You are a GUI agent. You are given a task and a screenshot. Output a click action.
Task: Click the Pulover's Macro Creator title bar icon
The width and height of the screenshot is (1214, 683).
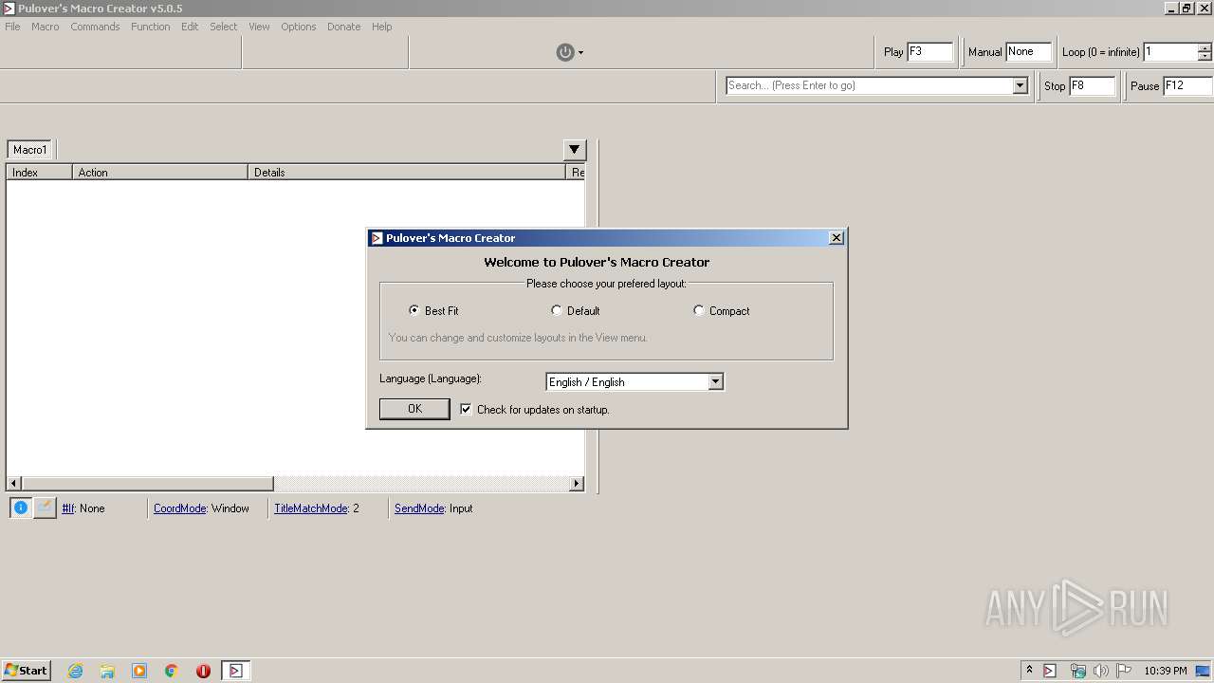tap(9, 9)
